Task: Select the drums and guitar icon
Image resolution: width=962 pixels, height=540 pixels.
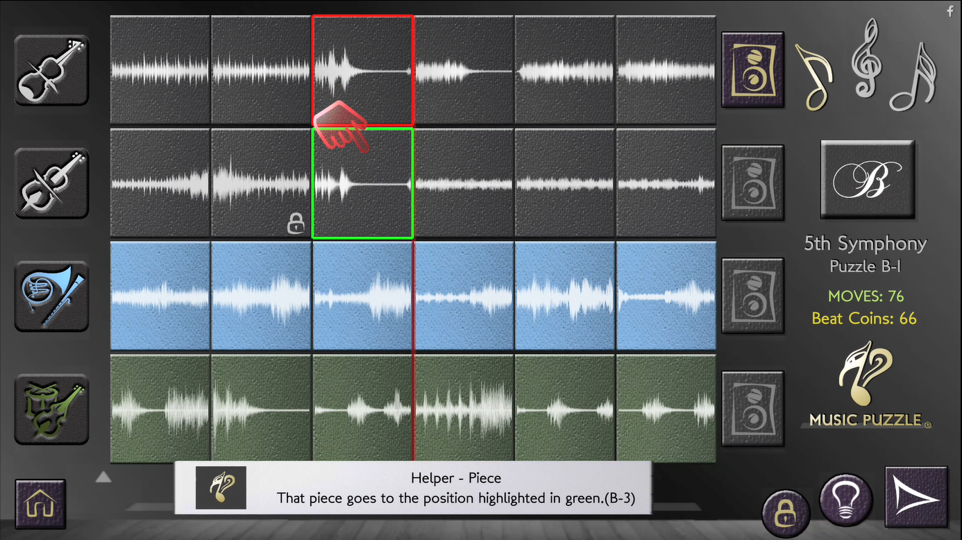Action: [x=52, y=410]
